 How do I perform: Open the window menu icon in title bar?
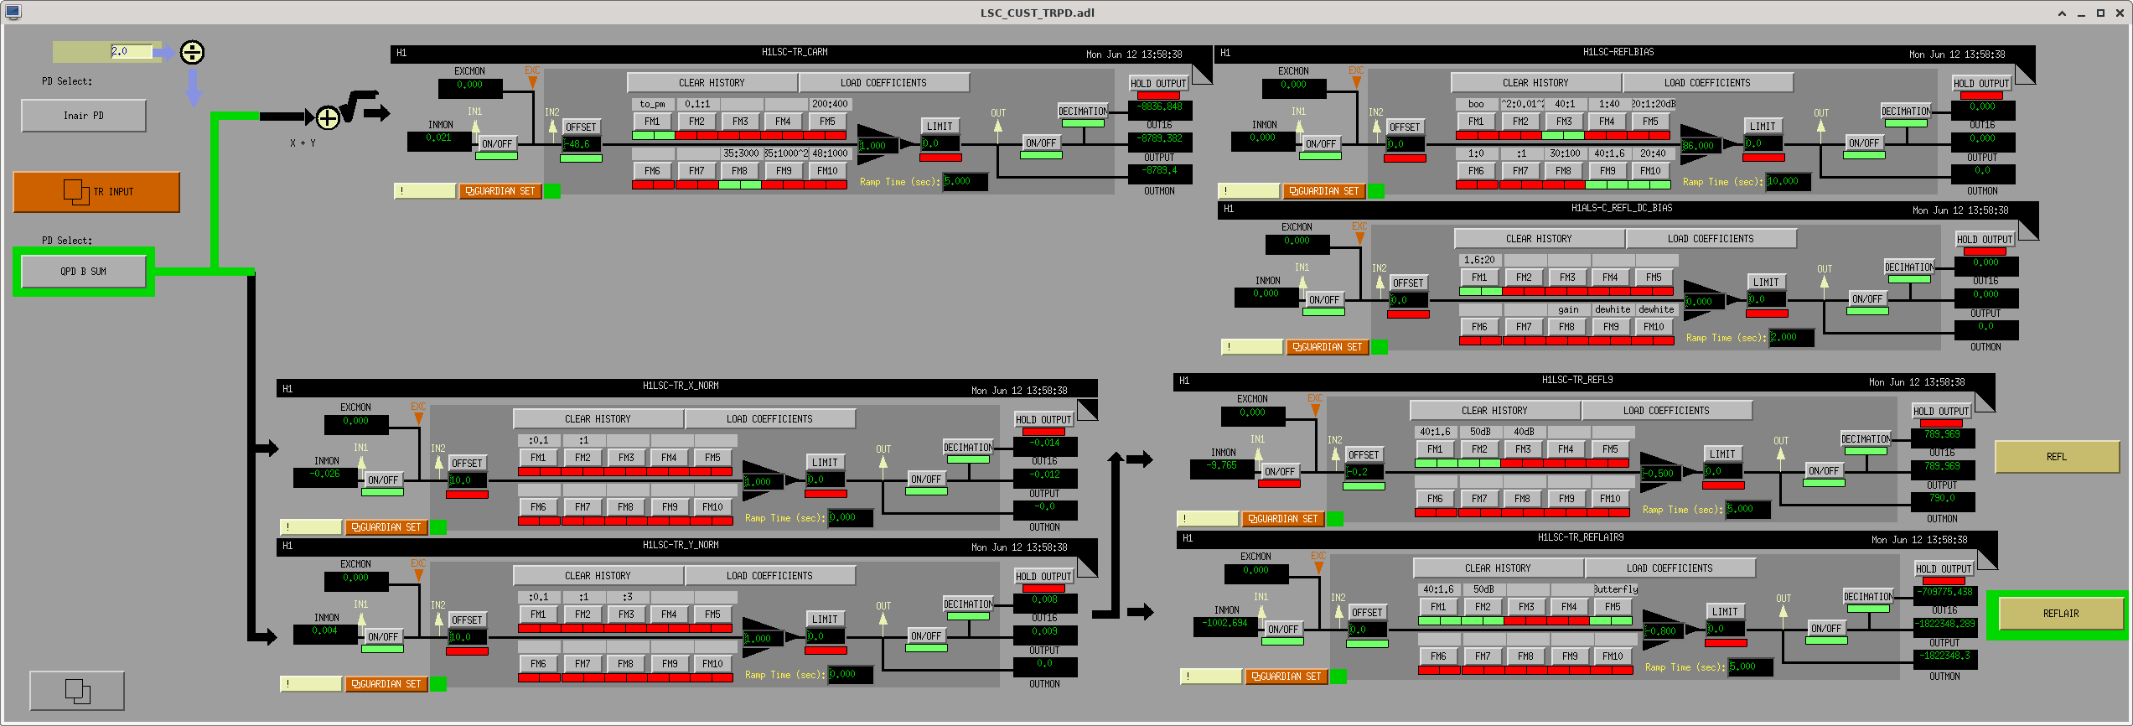point(13,12)
